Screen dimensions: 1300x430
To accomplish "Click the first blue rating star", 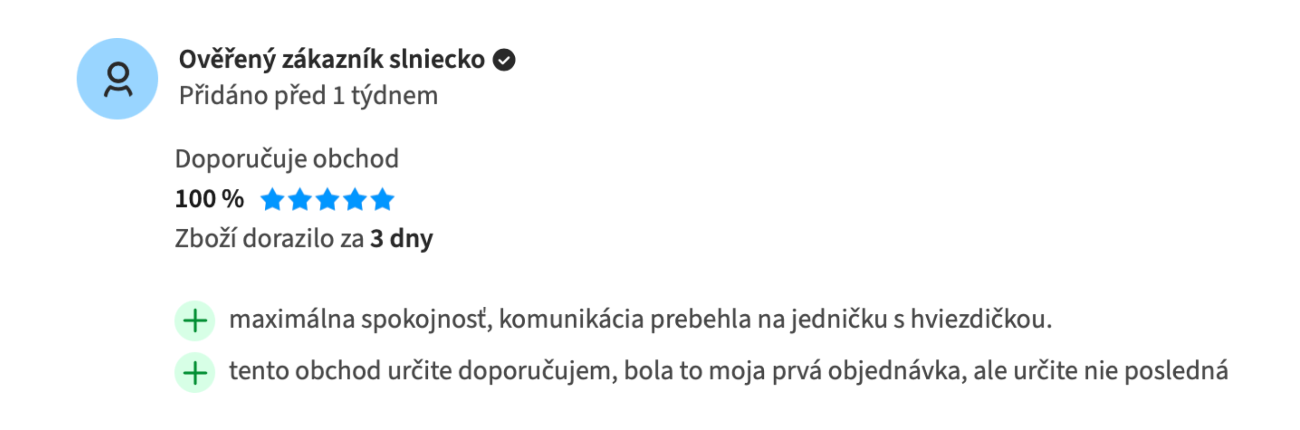I will [x=272, y=199].
